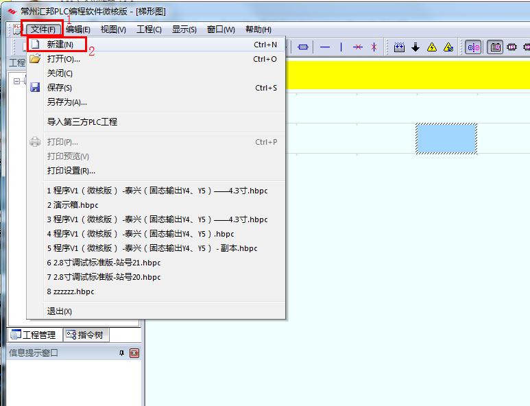Choose 导入第三方PLC工程 menu entry
The image size is (530, 406).
pyautogui.click(x=156, y=121)
